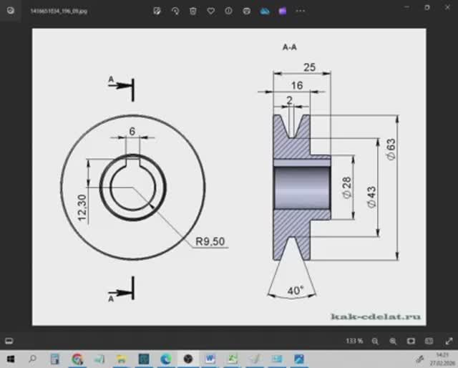
Task: Delete the image using the trash icon
Action: pyautogui.click(x=193, y=11)
